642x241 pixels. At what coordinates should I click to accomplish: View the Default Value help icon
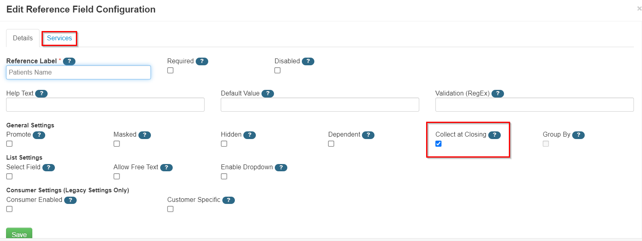click(268, 93)
